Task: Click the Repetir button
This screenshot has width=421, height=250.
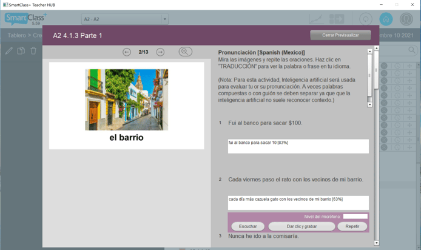Action: [x=352, y=226]
